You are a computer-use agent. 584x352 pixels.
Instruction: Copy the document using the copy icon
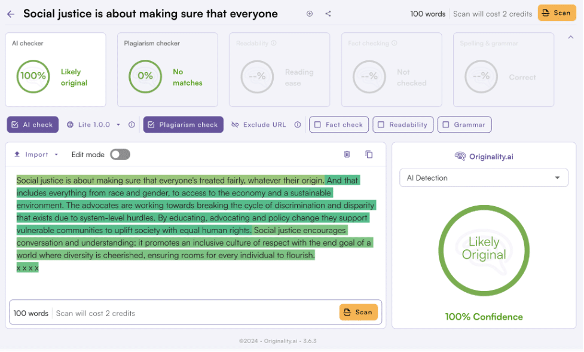(x=369, y=154)
